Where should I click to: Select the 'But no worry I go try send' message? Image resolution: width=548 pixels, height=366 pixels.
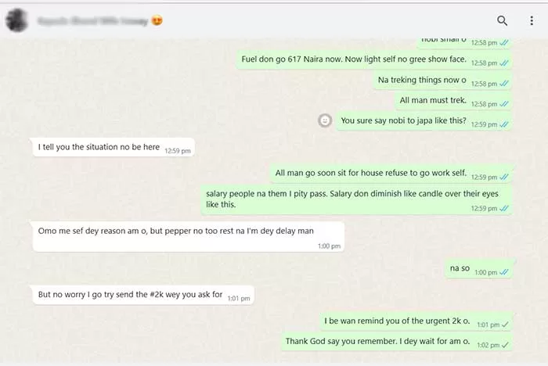click(143, 295)
